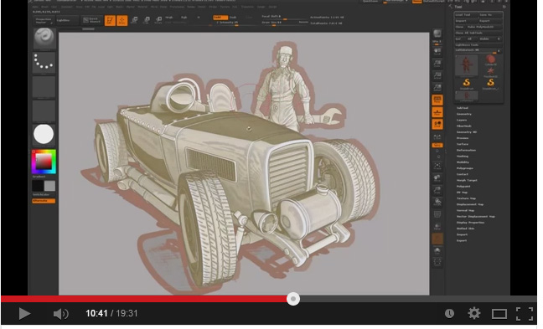Mute the video volume
Viewport: 543px width, 329px height.
click(x=61, y=314)
